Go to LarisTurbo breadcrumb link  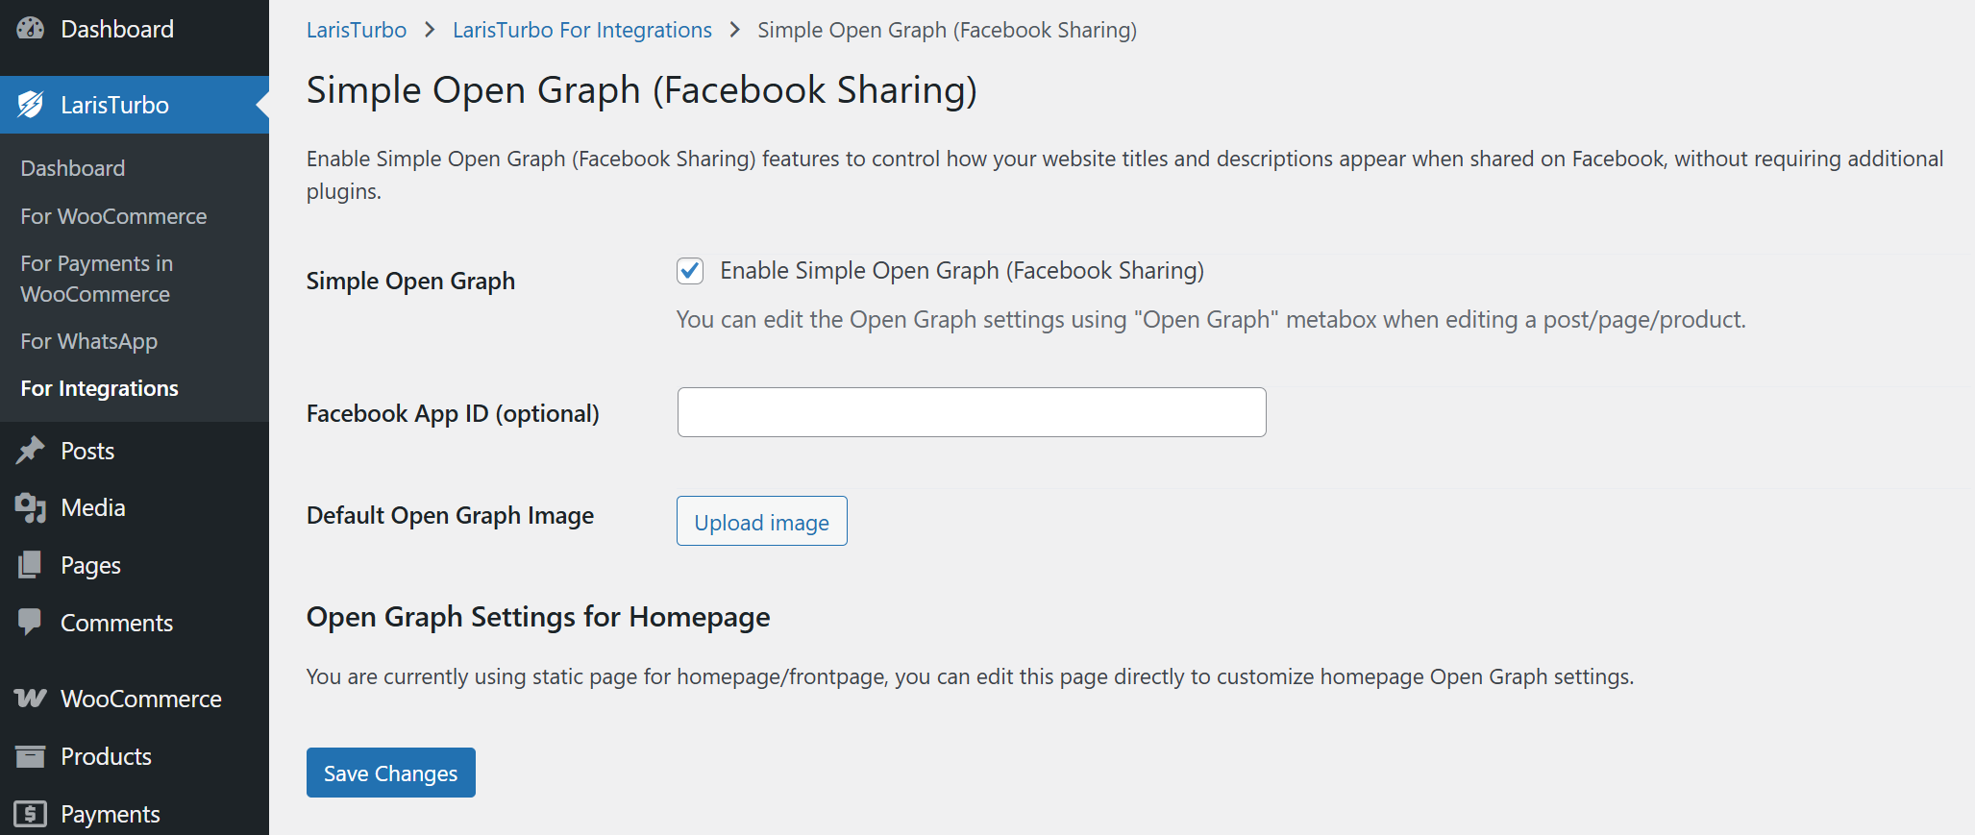click(356, 30)
